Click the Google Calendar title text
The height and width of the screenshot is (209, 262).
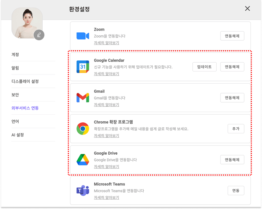[109, 60]
